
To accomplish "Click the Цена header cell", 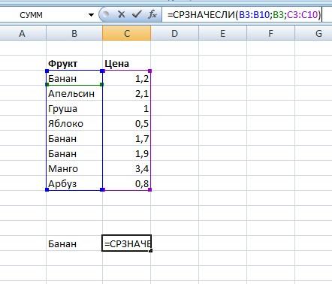I will (127, 63).
